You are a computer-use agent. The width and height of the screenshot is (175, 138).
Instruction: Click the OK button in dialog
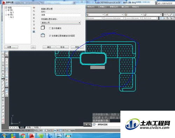coord(49,47)
